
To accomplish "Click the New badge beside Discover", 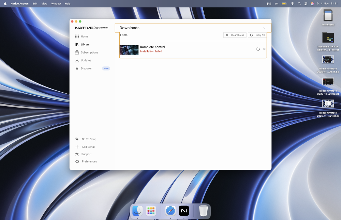I will [106, 68].
